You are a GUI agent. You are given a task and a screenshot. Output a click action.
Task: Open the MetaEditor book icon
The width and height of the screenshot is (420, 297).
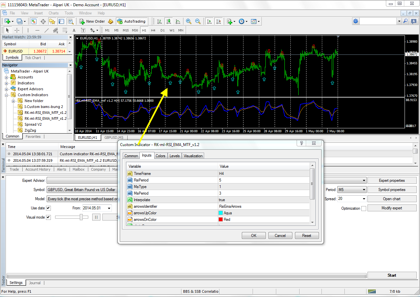coord(111,21)
